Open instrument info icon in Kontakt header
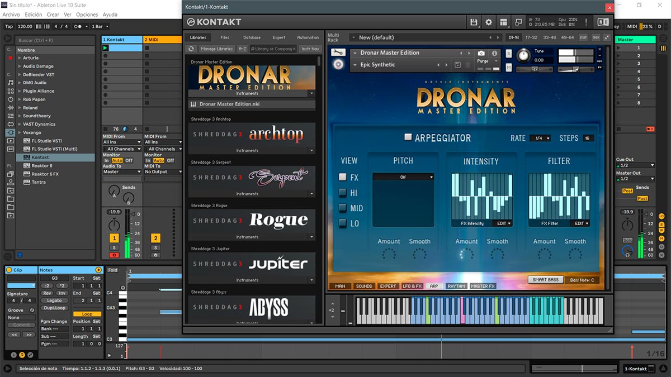 494,53
